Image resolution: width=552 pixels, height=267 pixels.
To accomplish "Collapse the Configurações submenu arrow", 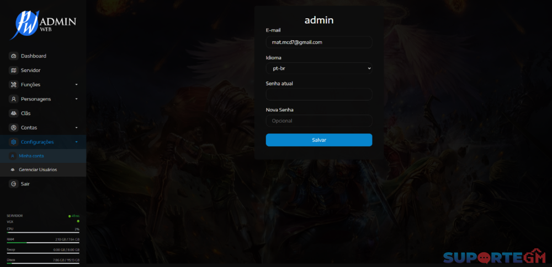I will point(77,142).
